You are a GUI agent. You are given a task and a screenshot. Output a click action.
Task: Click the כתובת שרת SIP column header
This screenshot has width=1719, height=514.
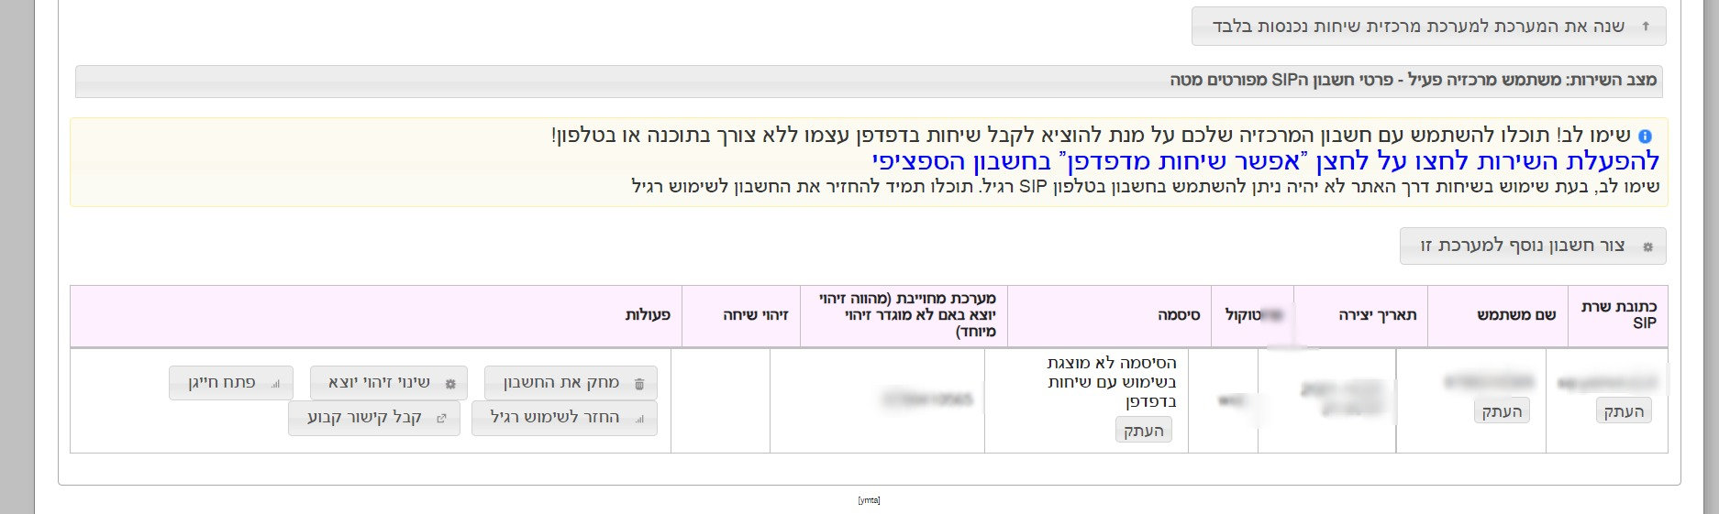point(1618,315)
